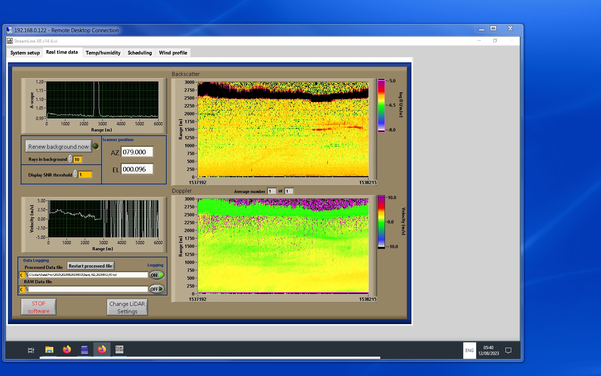Enable RAW data logging OFF switch

point(157,289)
